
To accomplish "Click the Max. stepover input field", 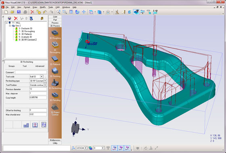I will point(38,93).
